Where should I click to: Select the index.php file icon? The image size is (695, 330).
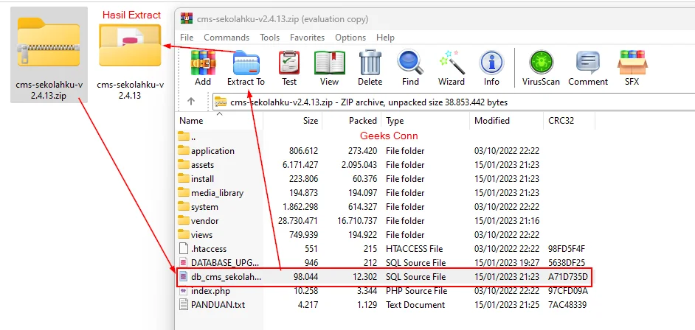tap(184, 291)
